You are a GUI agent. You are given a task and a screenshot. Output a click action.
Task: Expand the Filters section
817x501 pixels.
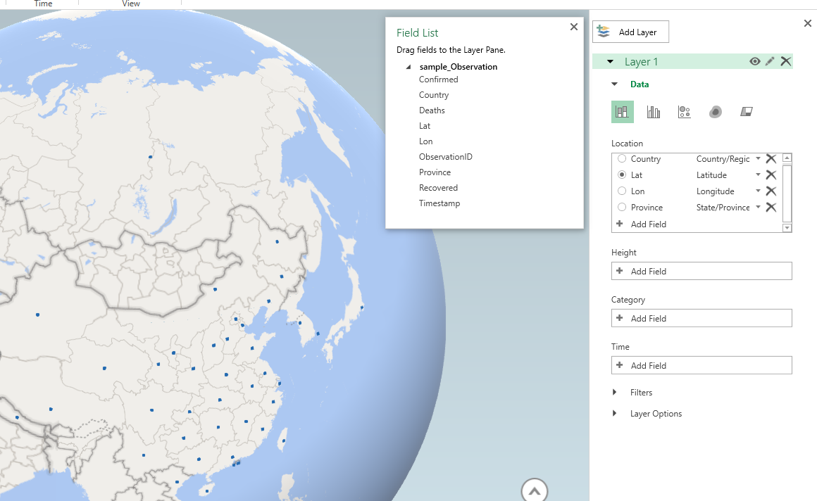(615, 393)
